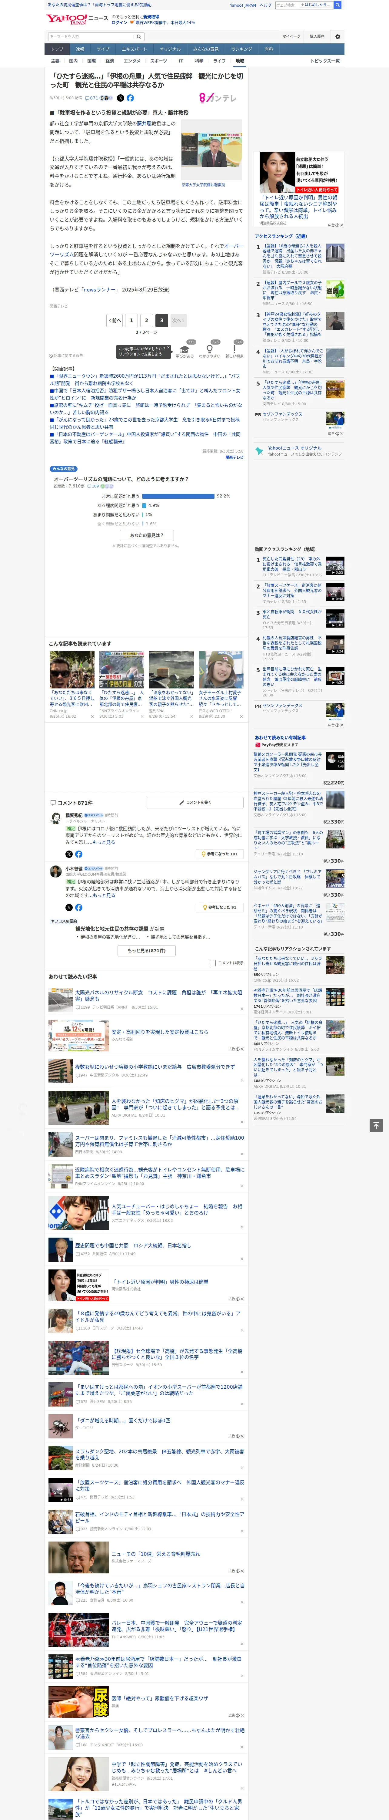Click 参考になった 101 lightbulb button
Image resolution: width=389 pixels, height=1820 pixels.
(x=220, y=854)
